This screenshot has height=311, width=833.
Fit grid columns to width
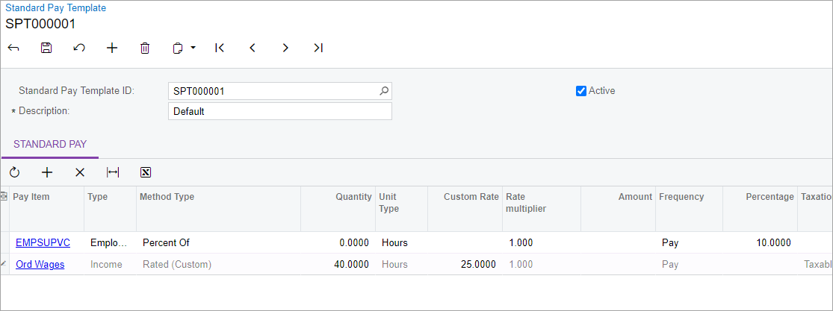113,172
